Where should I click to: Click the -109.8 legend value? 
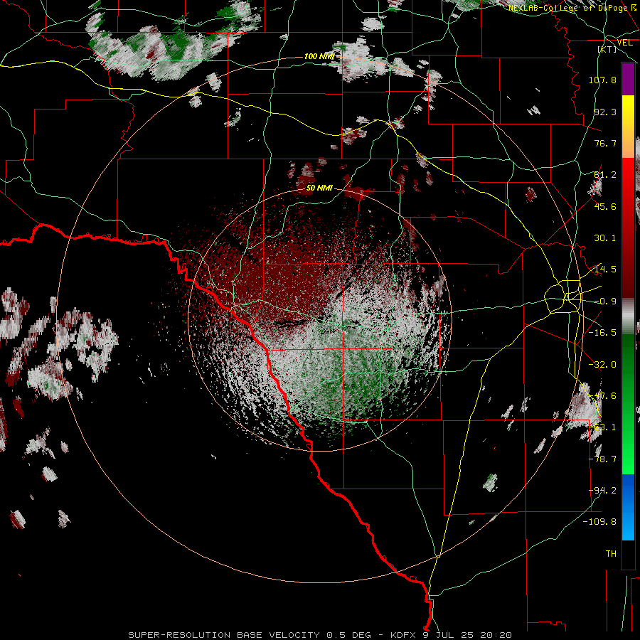(599, 522)
